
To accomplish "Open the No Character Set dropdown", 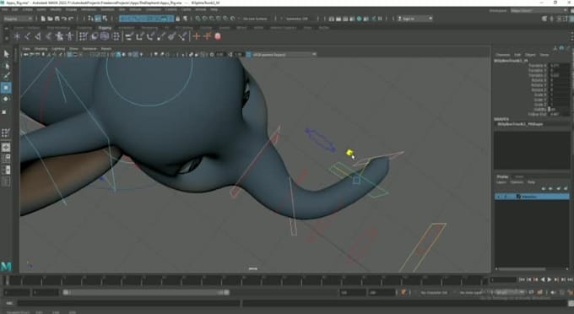I will 435,292.
